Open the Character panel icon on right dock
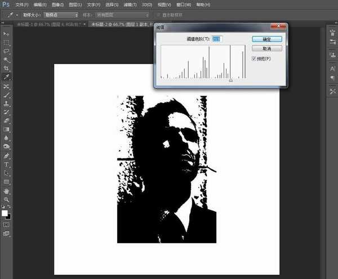The height and width of the screenshot is (279, 338). click(x=332, y=69)
